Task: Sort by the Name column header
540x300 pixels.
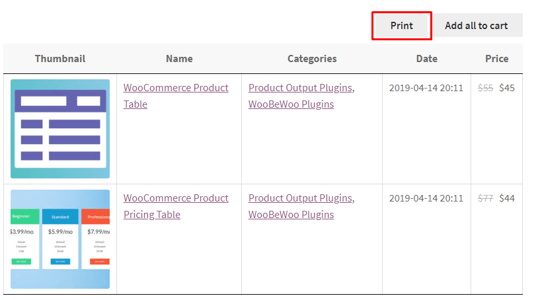Action: (179, 59)
